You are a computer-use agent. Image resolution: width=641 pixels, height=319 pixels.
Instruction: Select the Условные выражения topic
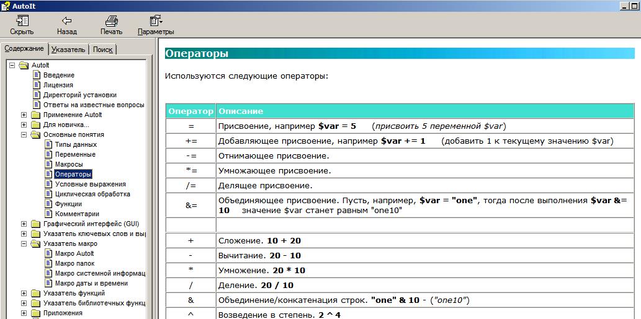[90, 184]
